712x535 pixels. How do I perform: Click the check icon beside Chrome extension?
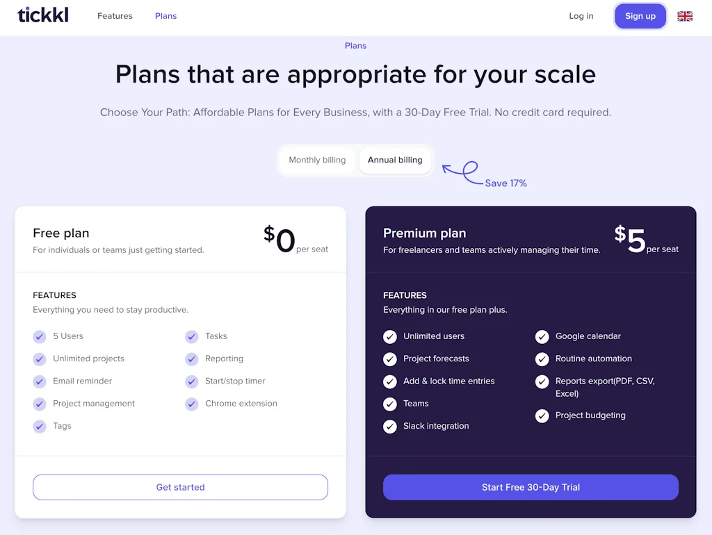(192, 404)
